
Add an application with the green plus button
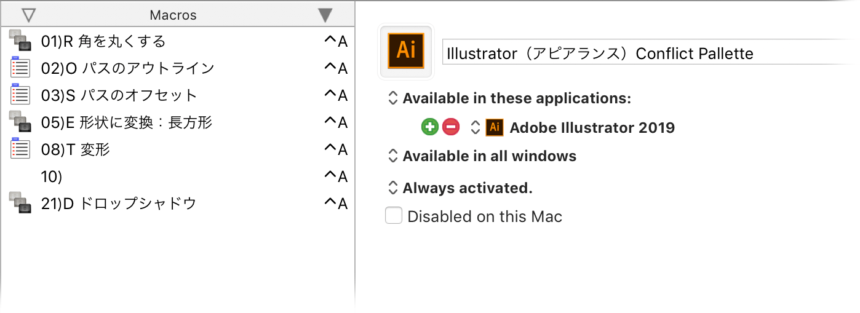[x=430, y=128]
